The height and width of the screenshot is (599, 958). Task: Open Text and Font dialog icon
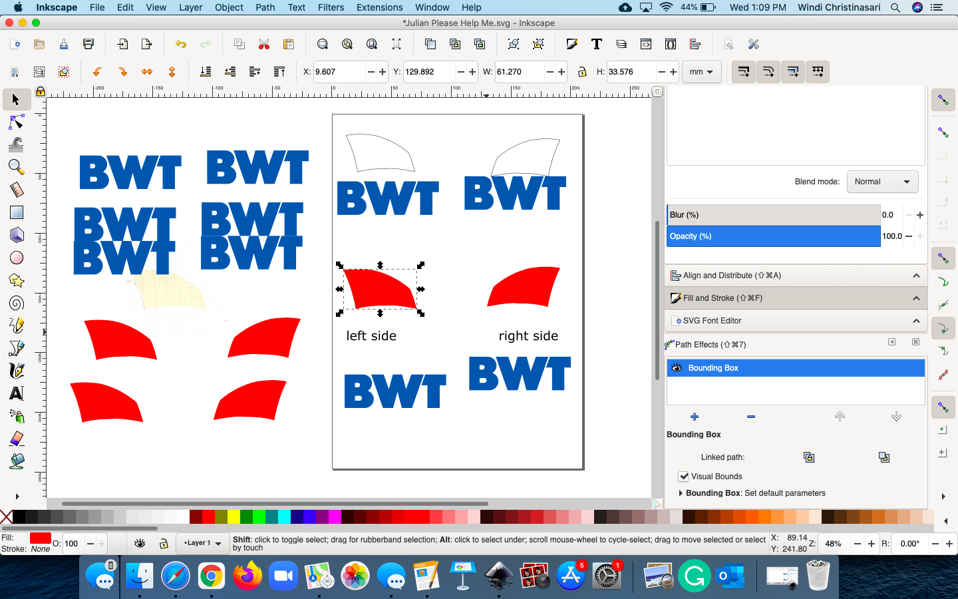click(x=596, y=44)
